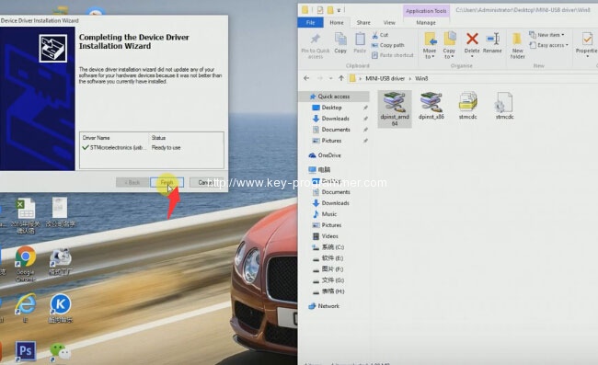
Task: Switch to the Share ribbon tab
Action: coord(363,22)
